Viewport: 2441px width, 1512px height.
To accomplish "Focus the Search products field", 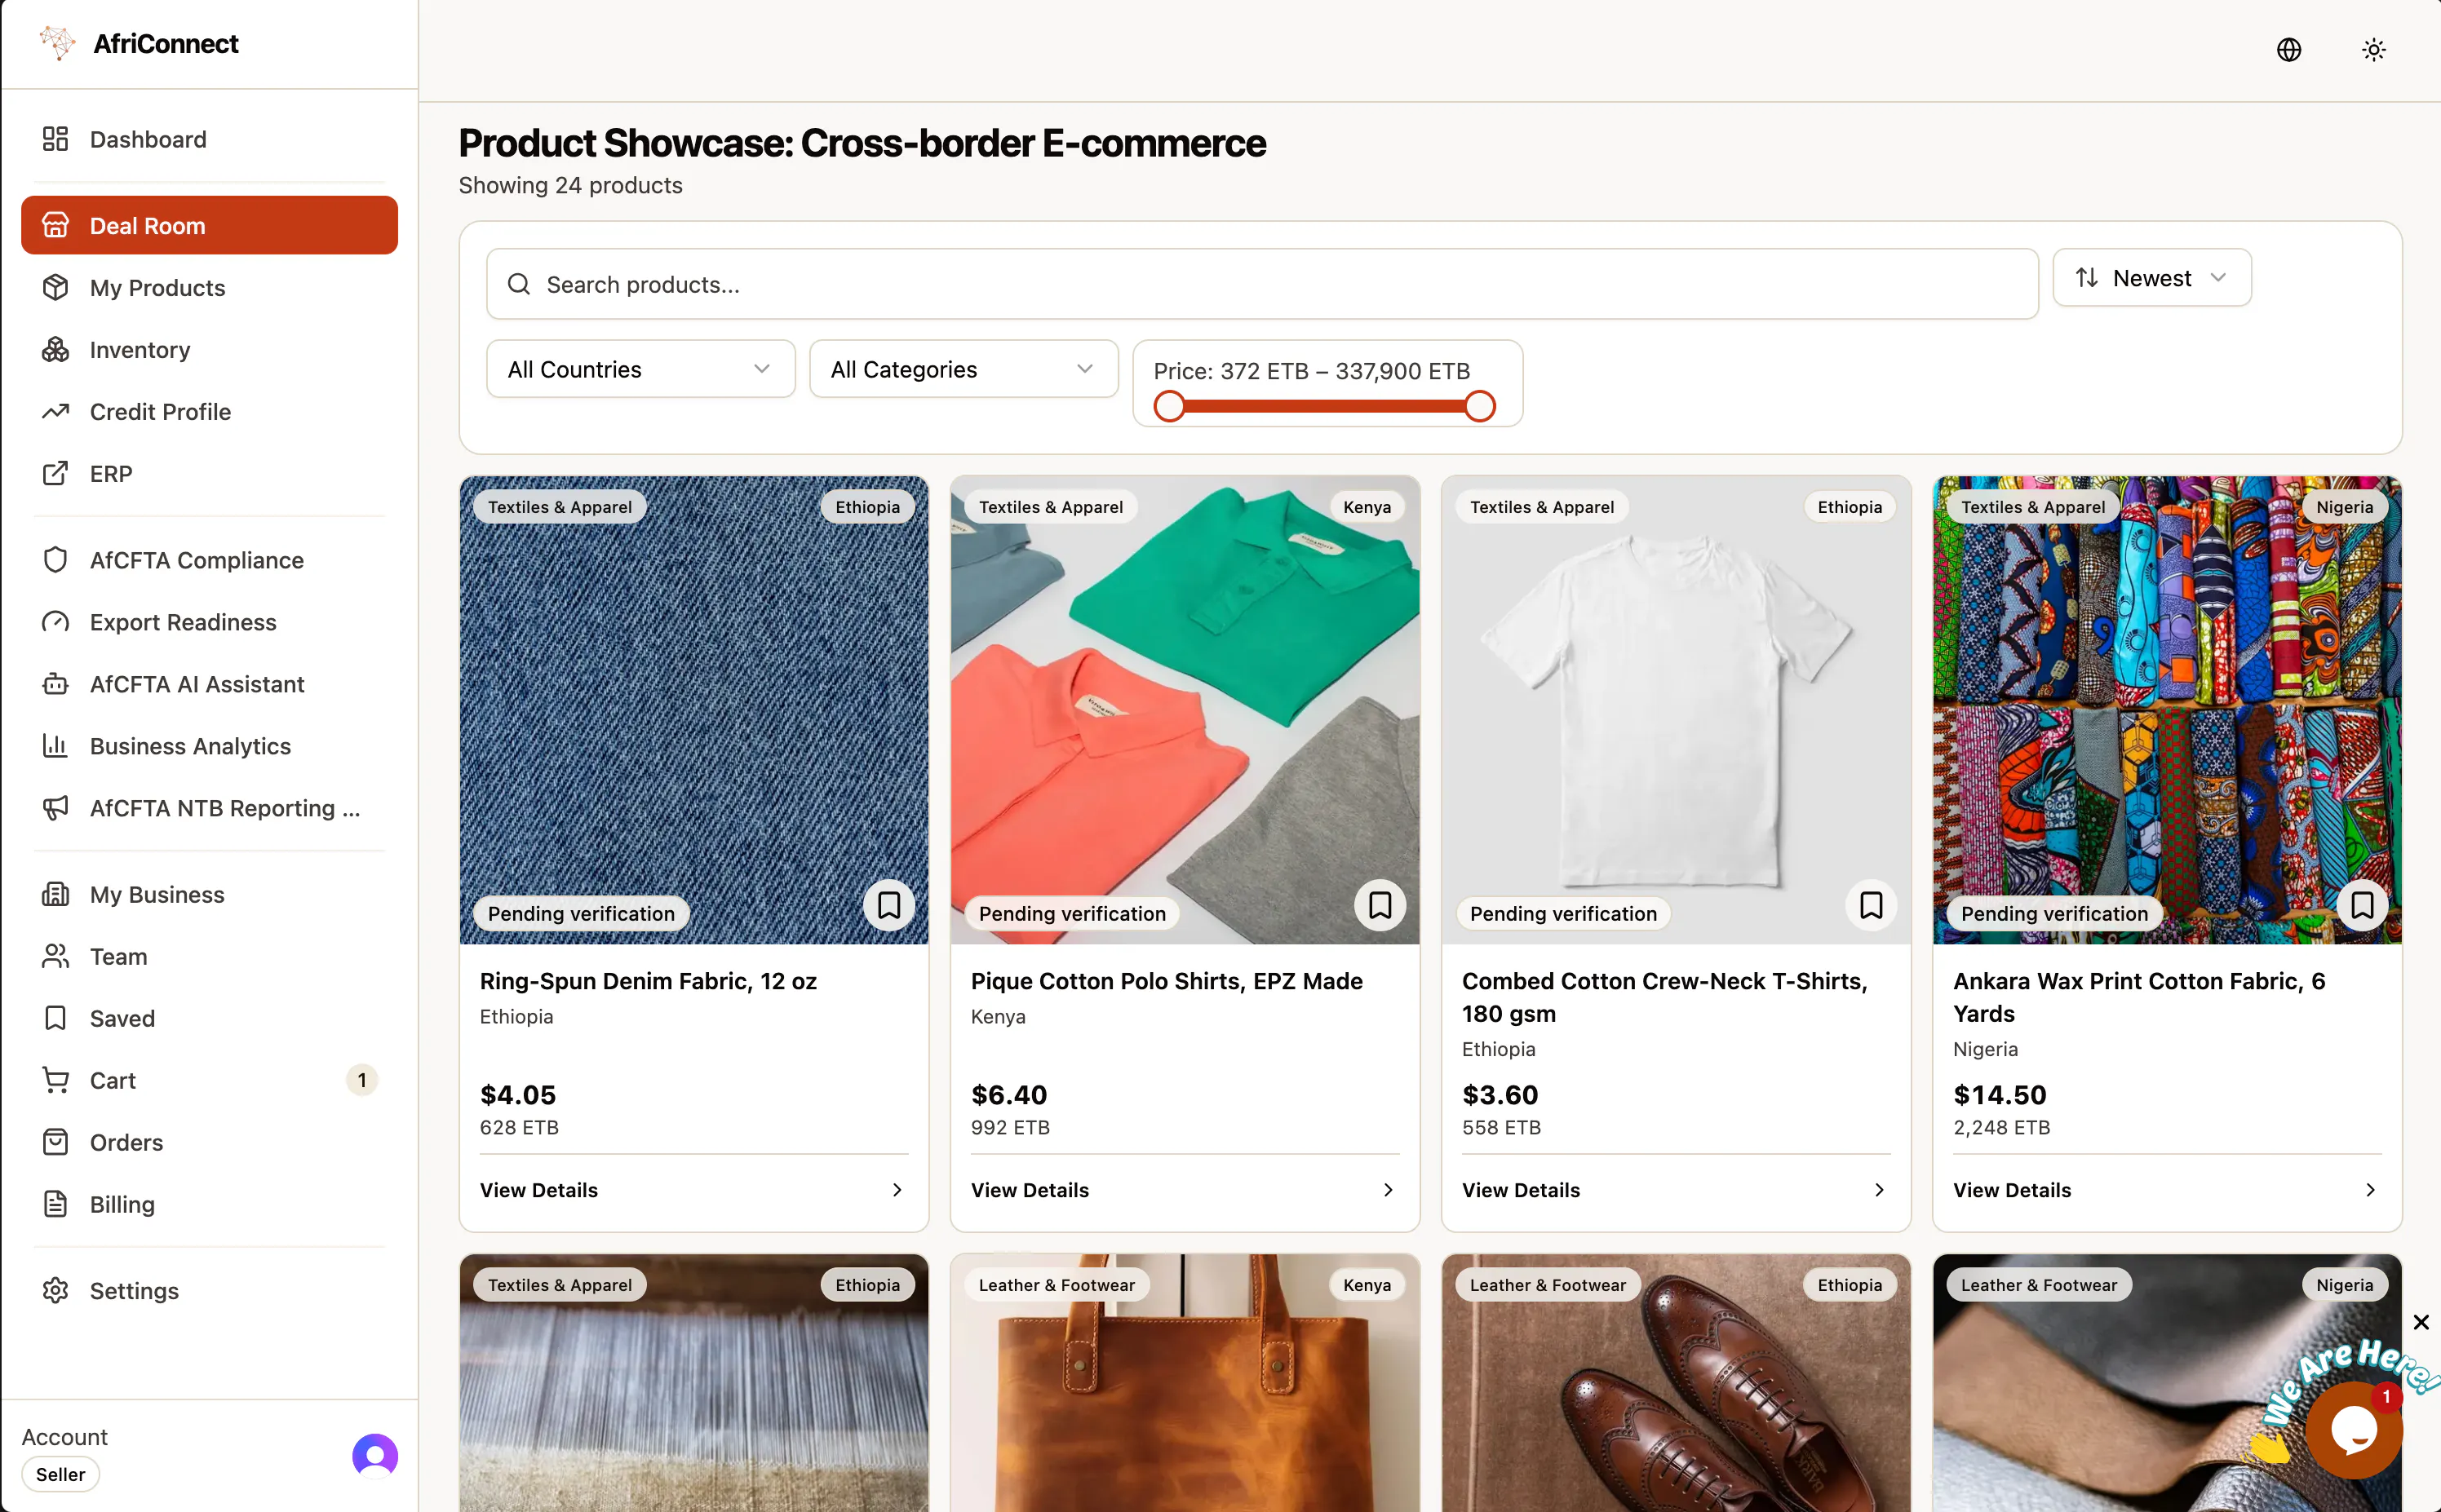I will coord(1261,284).
